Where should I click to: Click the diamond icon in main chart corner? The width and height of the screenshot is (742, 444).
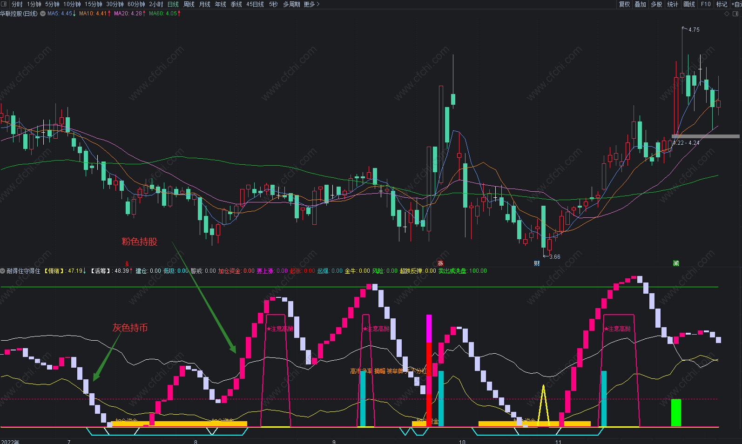click(x=727, y=13)
